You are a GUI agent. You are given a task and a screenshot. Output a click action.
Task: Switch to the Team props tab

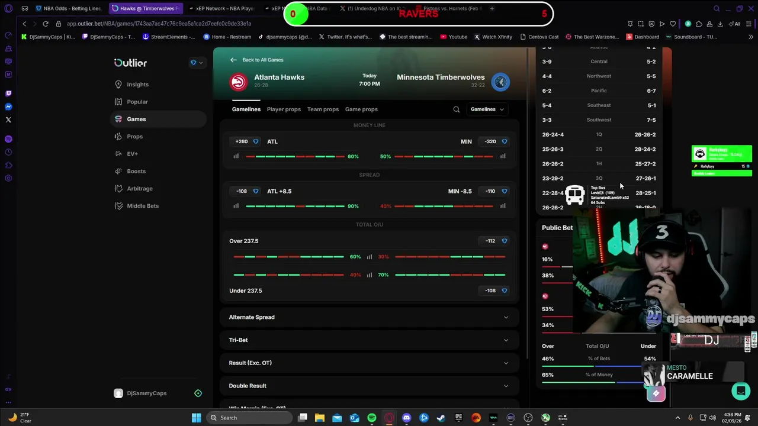pyautogui.click(x=323, y=109)
